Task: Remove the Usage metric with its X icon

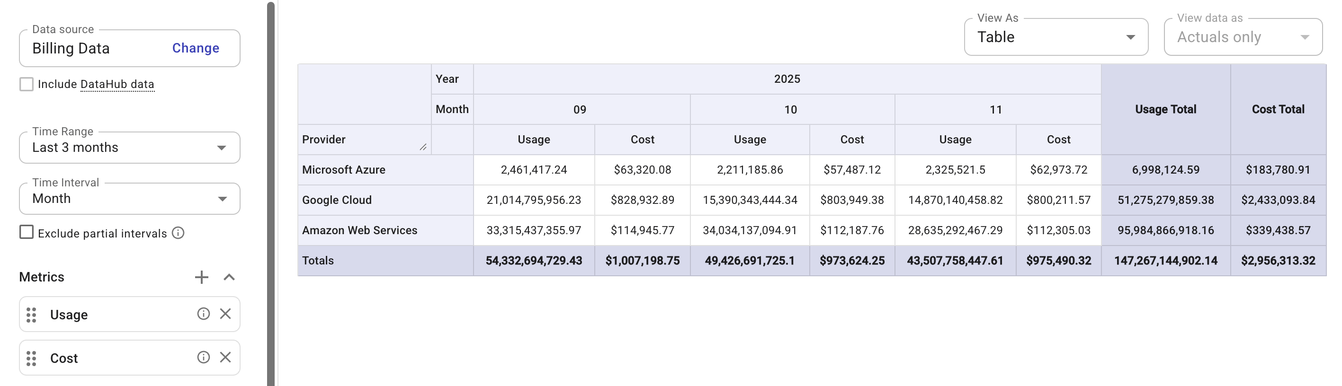Action: [225, 314]
